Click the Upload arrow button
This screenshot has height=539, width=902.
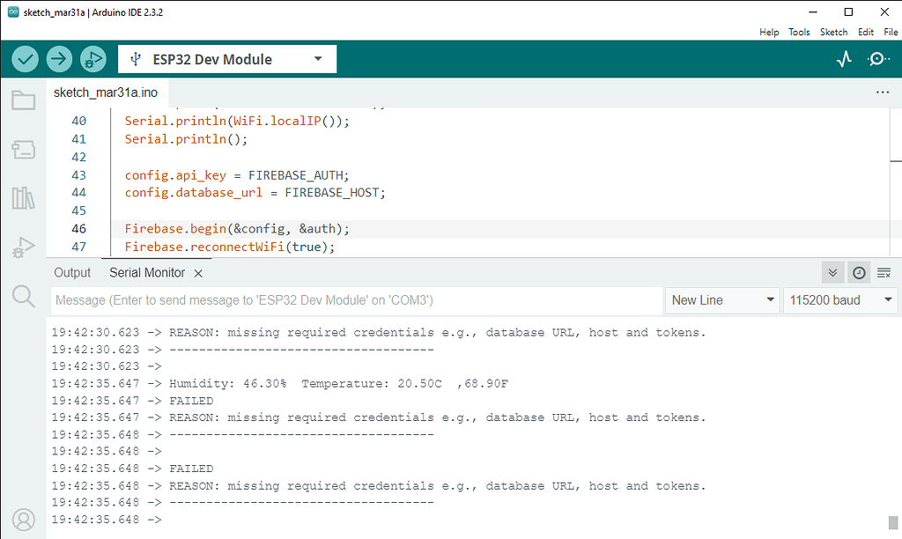pos(58,59)
